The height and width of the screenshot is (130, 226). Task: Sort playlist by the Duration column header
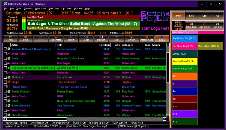pos(104,45)
